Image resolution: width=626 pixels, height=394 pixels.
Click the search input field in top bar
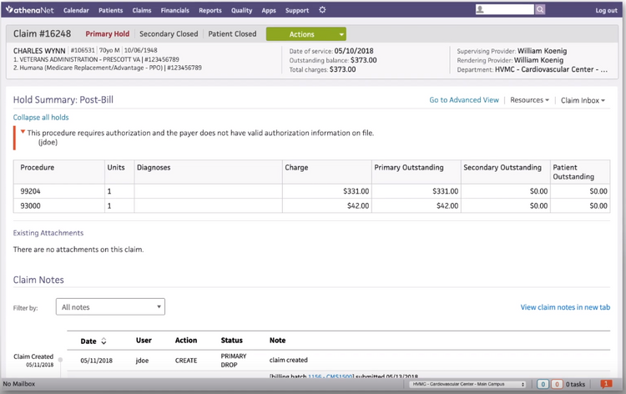(x=504, y=10)
